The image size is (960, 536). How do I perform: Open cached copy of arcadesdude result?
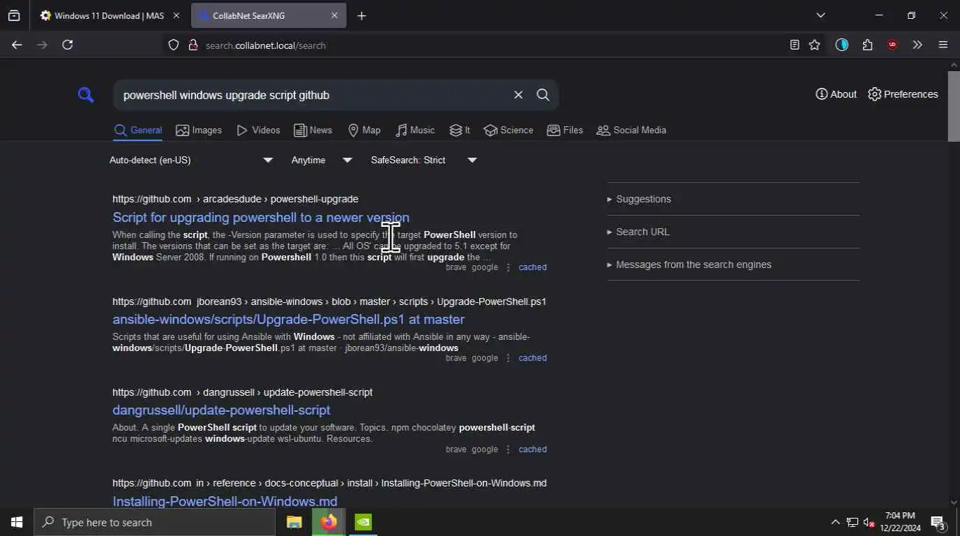click(x=532, y=267)
